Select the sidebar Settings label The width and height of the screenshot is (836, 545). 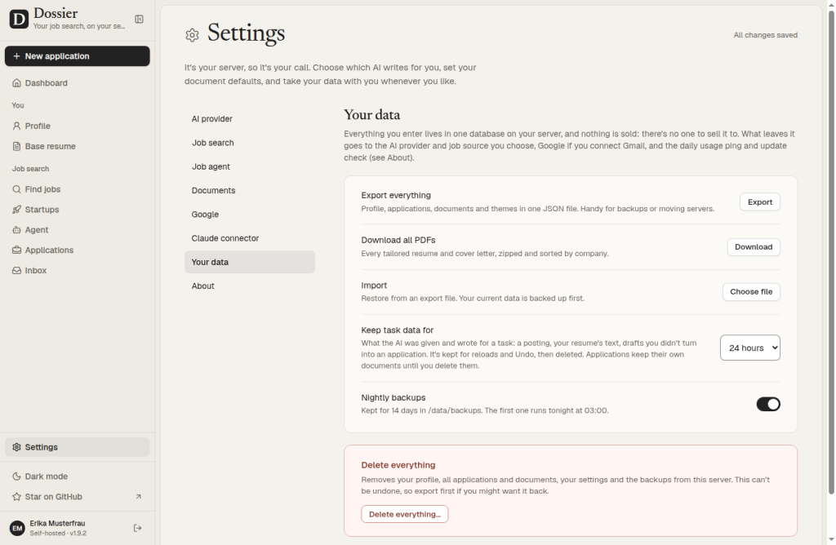pyautogui.click(x=41, y=448)
